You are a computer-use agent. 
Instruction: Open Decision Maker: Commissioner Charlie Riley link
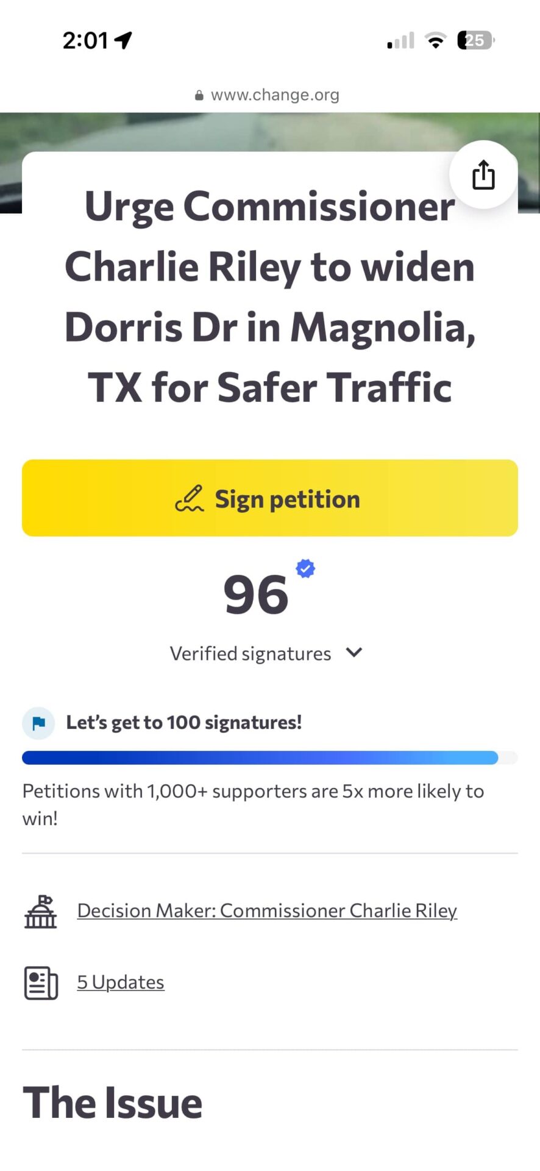(x=266, y=911)
